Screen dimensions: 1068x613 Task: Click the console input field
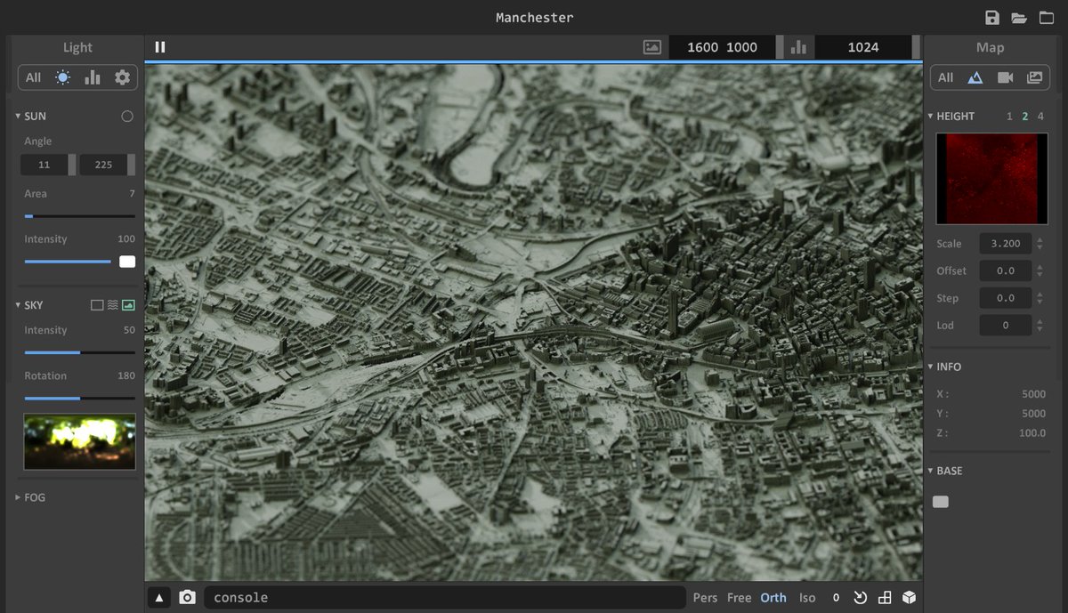click(445, 597)
